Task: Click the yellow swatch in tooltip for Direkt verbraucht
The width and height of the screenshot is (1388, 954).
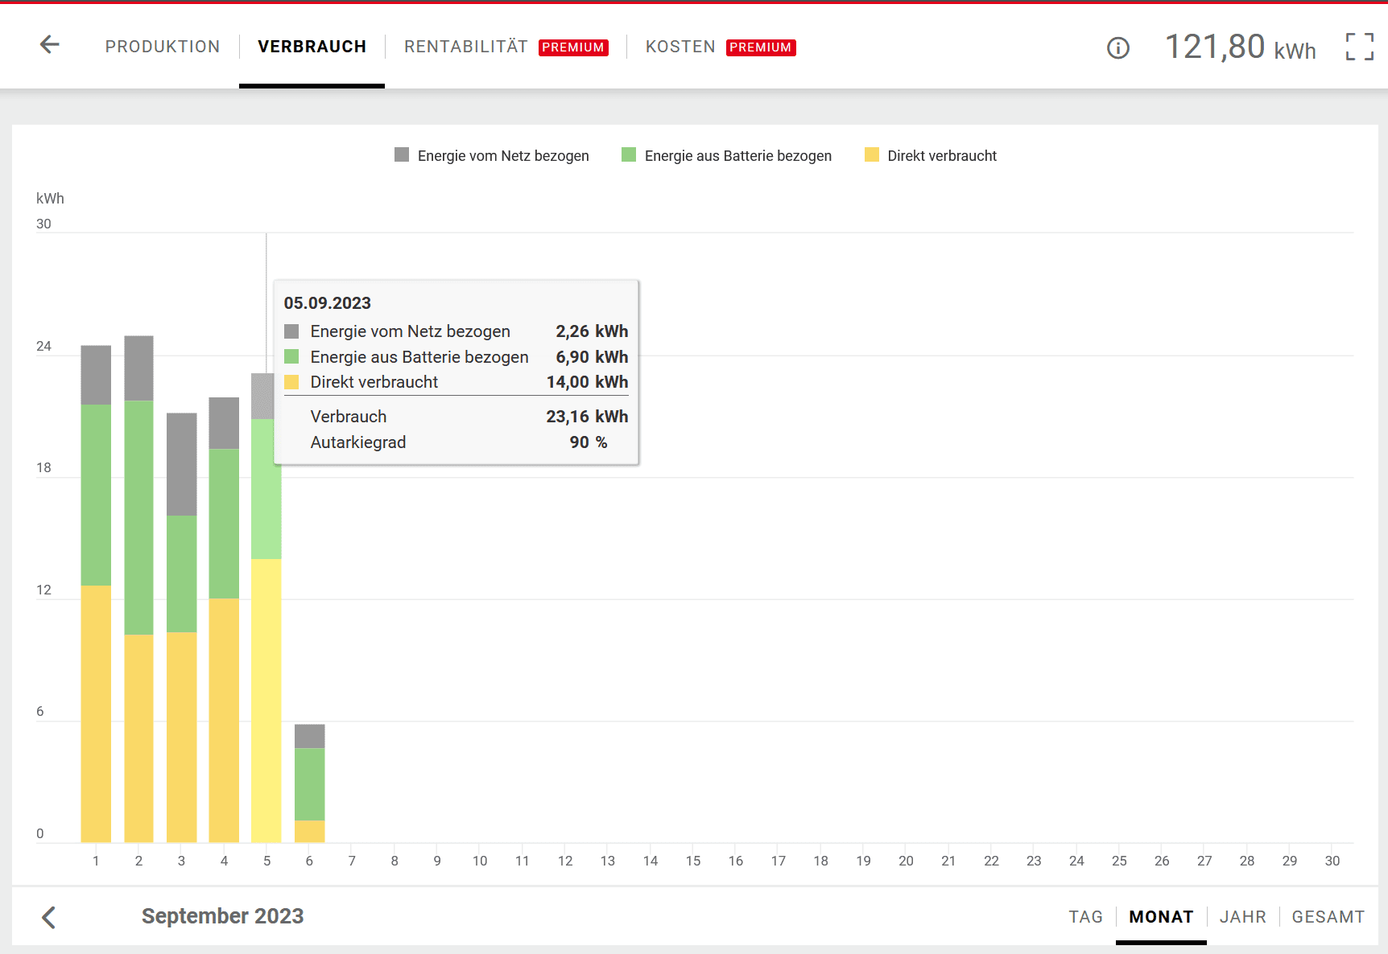Action: coord(291,382)
